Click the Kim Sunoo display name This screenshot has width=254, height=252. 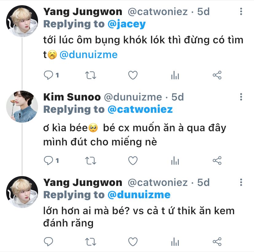(72, 97)
